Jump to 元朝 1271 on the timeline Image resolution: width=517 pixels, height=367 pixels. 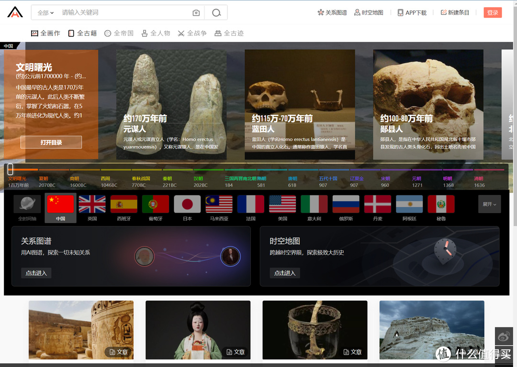417,182
